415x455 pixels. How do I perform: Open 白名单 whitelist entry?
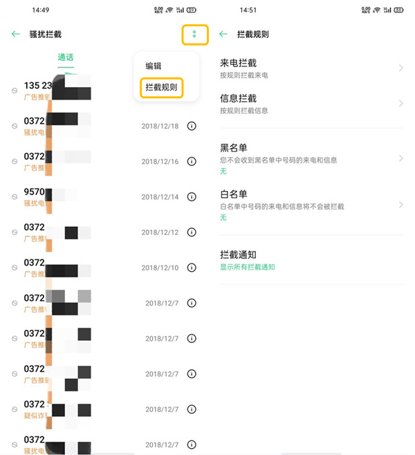point(304,205)
